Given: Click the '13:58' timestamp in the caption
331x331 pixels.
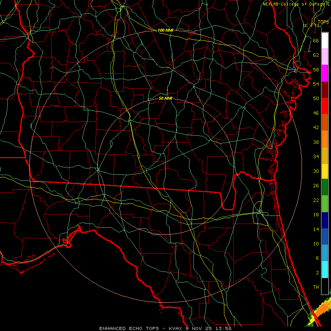Looking at the screenshot, I should point(223,328).
